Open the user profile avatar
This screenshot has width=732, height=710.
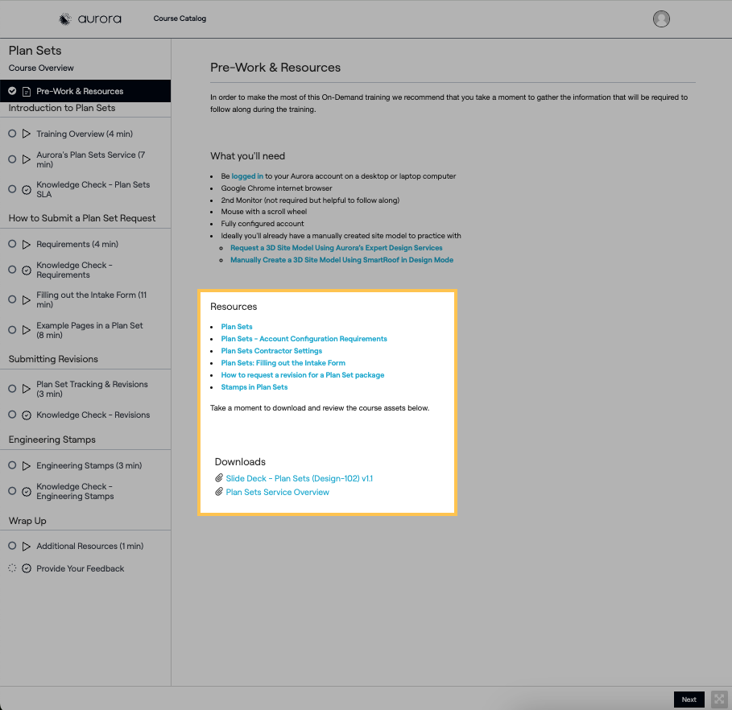click(x=661, y=19)
